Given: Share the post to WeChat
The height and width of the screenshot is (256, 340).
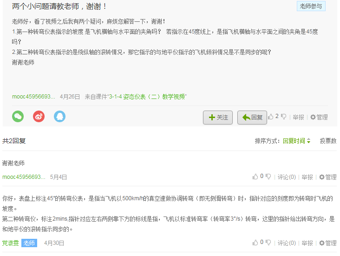Looking at the screenshot, I should (x=18, y=116).
